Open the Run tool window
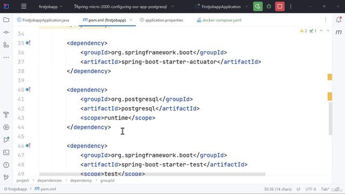Image resolution: width=345 pixels, height=194 pixels. (x=6, y=140)
